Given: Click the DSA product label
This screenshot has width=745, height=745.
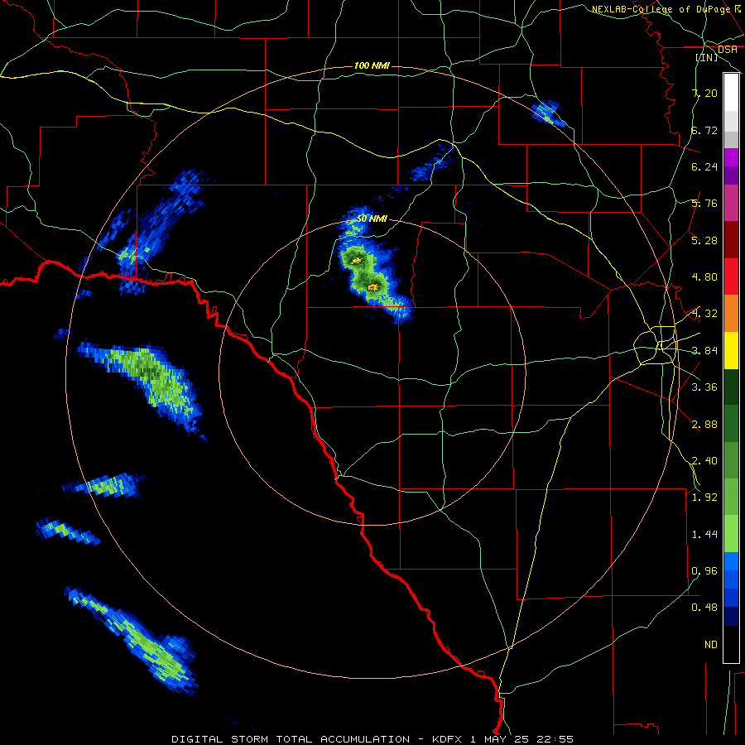Looking at the screenshot, I should point(728,50).
